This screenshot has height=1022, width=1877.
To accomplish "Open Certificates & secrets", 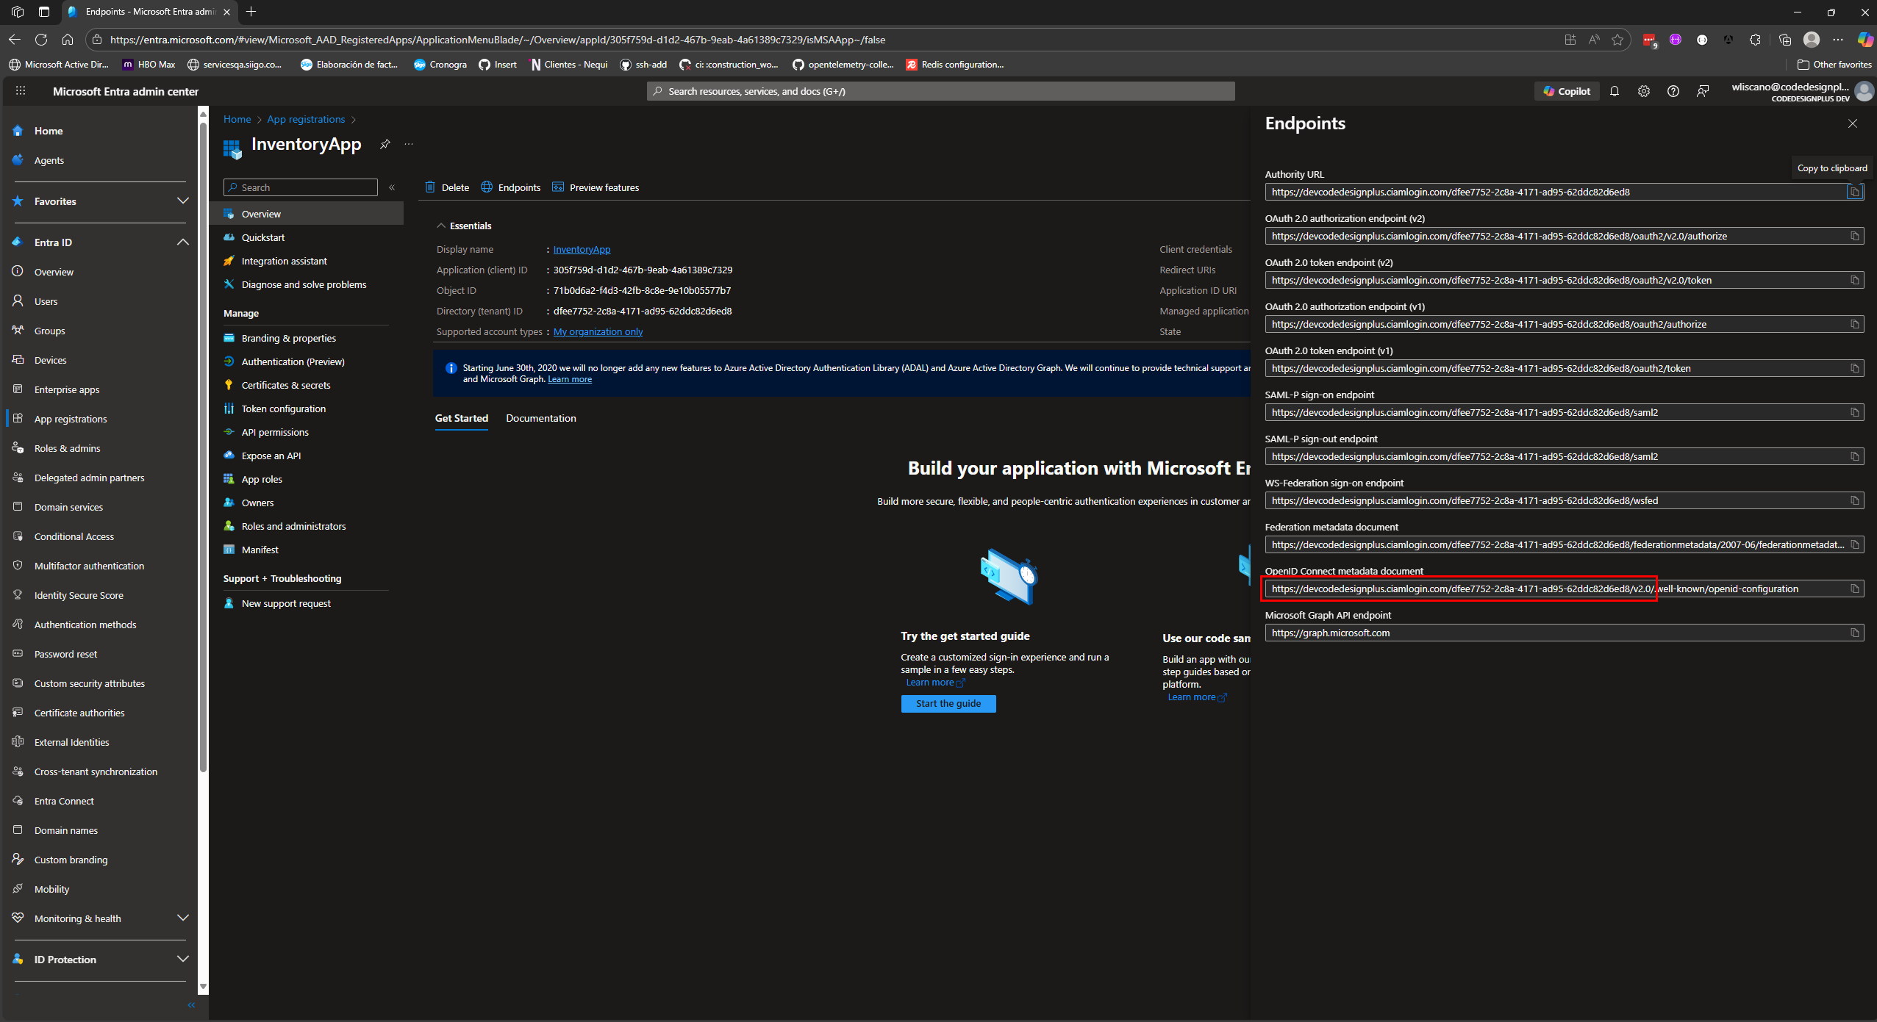I will coord(286,385).
